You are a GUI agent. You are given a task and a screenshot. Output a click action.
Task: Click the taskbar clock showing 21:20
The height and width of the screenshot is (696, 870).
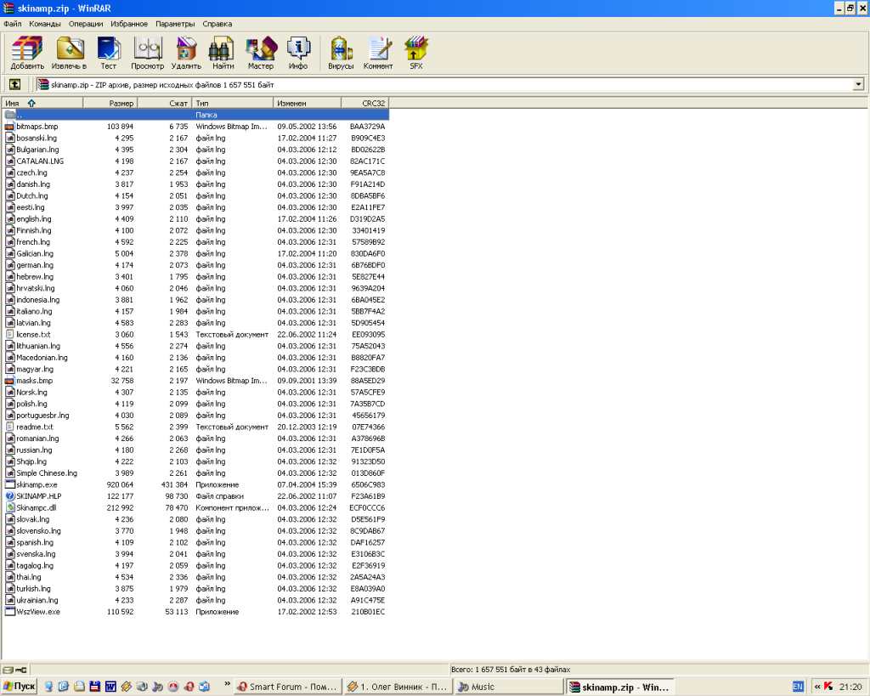pyautogui.click(x=850, y=687)
